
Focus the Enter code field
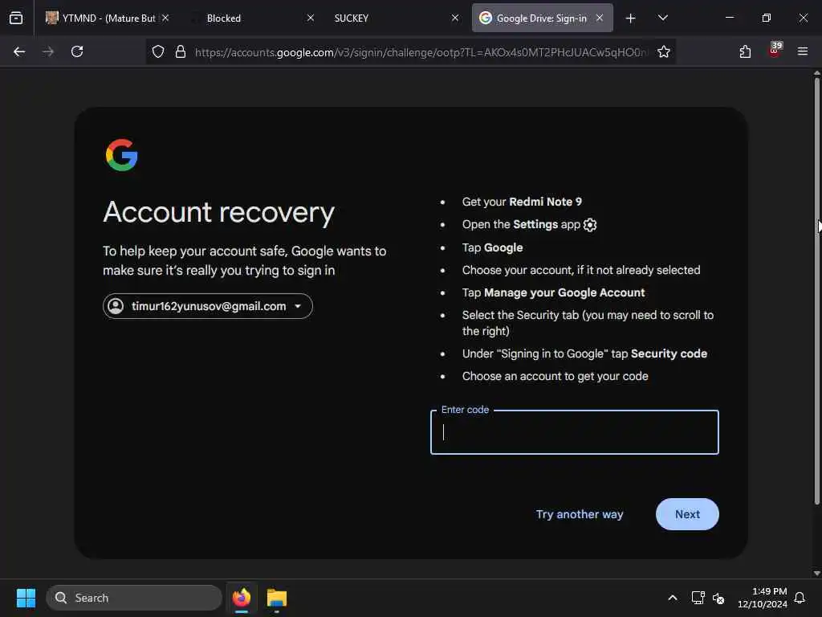click(x=574, y=432)
